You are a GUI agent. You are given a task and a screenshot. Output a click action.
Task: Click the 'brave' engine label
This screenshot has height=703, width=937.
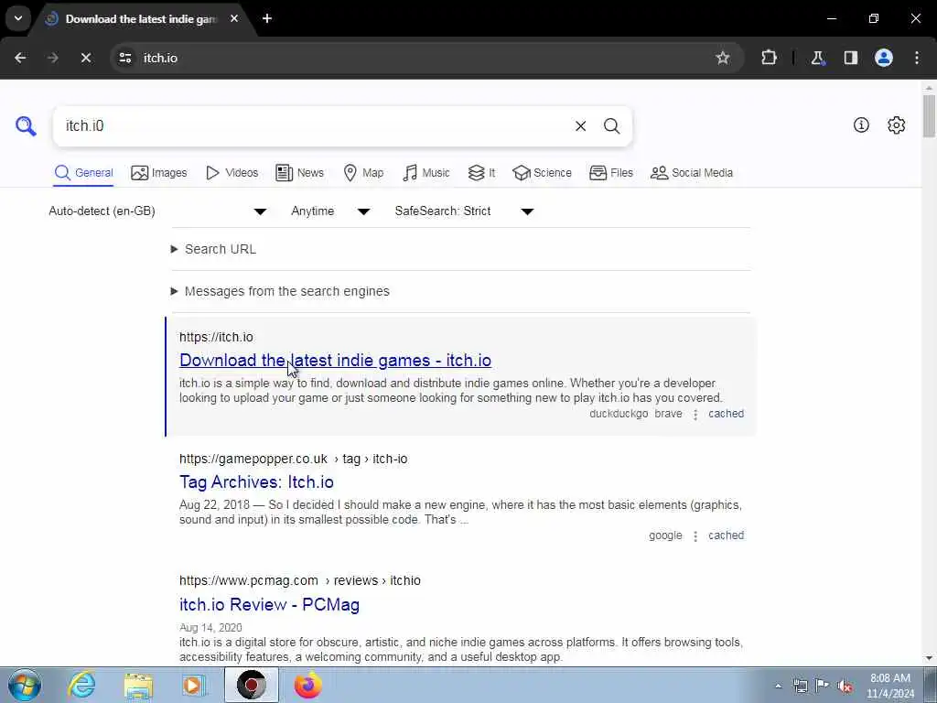(668, 414)
